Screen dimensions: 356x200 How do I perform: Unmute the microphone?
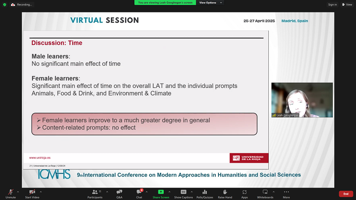10,193
